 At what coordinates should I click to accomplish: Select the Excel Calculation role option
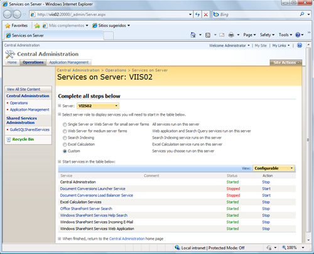pyautogui.click(x=65, y=145)
